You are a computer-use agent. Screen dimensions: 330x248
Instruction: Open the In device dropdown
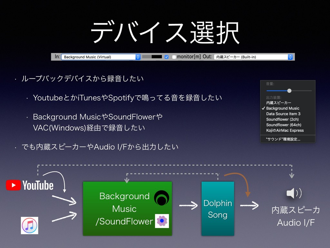[101, 57]
